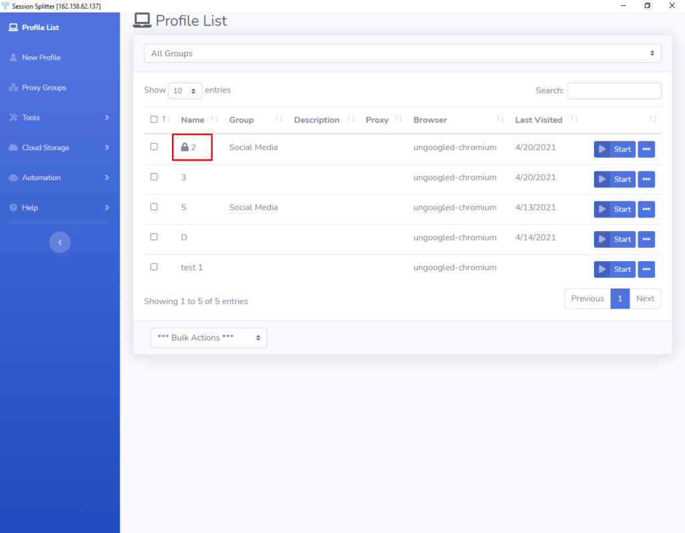Sort by the Group column arrows
This screenshot has width=685, height=533.
pos(279,119)
